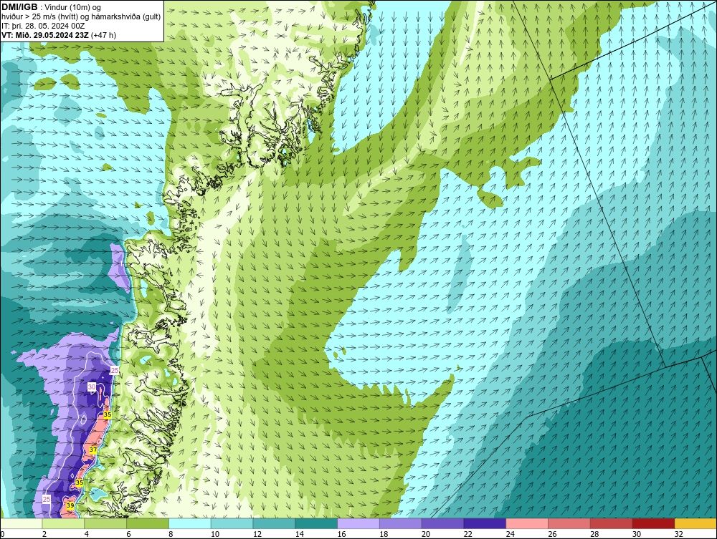Image resolution: width=717 pixels, height=539 pixels.
Task: Click the 12–14 m/s teal legend swatch
Action: click(274, 523)
